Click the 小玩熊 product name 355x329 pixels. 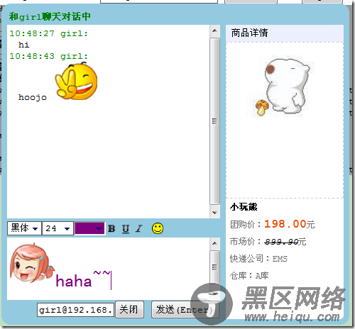point(244,207)
